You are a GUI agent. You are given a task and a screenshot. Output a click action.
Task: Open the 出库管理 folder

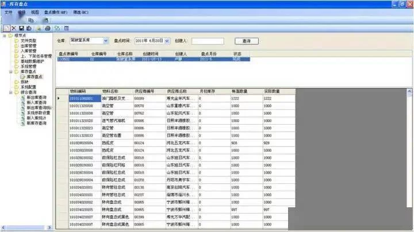point(28,46)
